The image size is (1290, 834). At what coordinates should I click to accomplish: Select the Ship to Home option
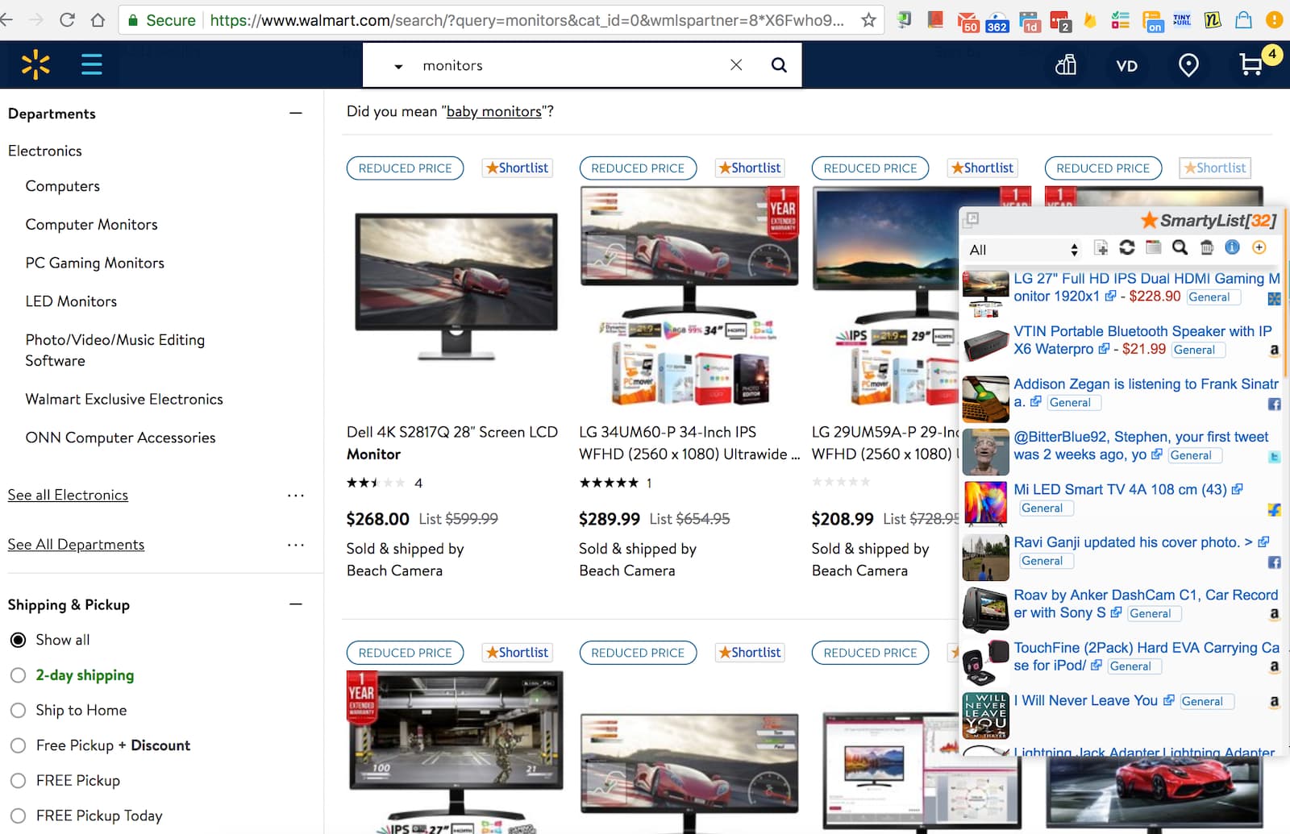[x=18, y=710]
